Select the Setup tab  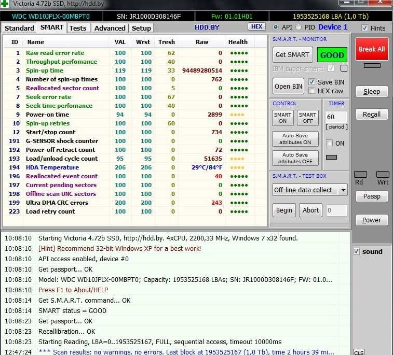pos(141,28)
